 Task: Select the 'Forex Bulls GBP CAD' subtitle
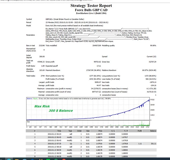tap(91, 10)
